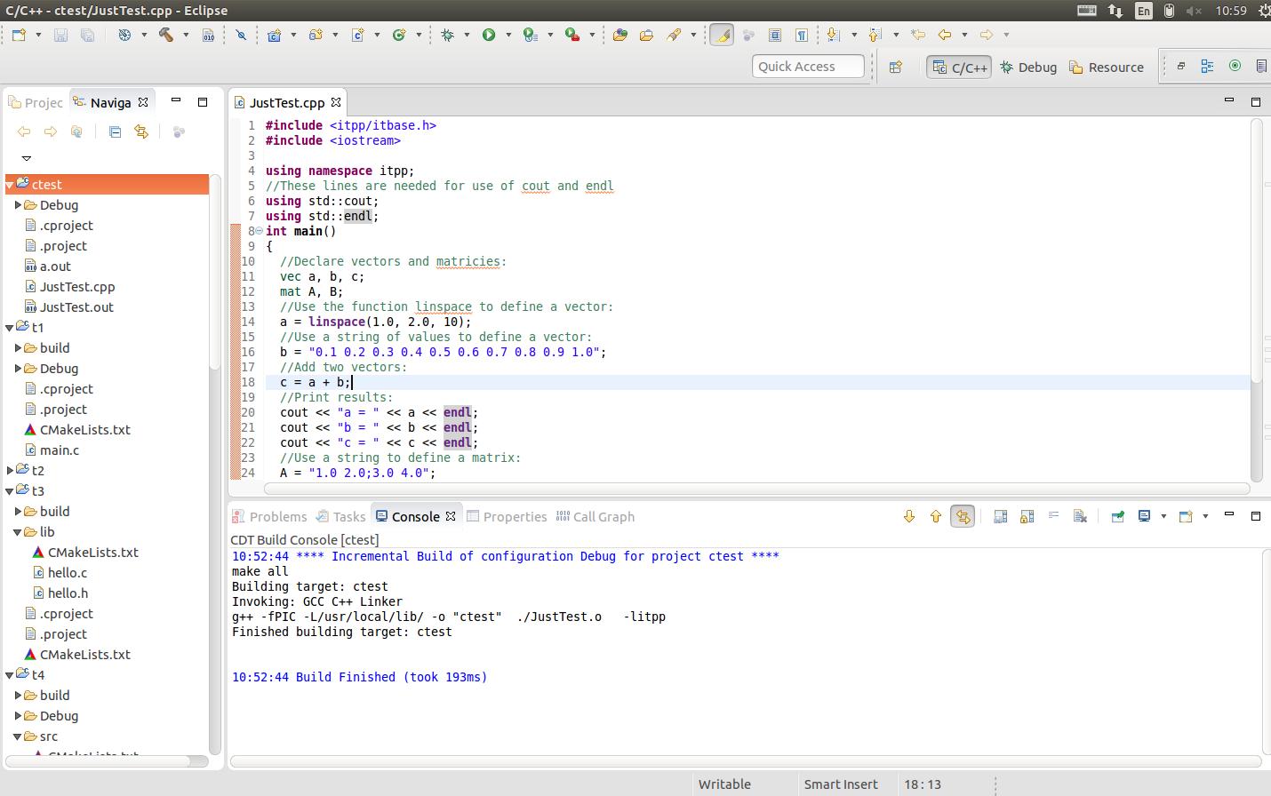Click the green Make Target fast view icon
This screenshot has width=1271, height=796.
point(1235,66)
